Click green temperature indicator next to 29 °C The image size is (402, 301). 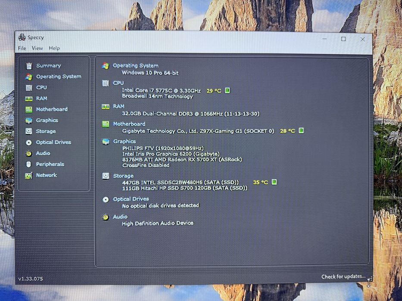(227, 90)
